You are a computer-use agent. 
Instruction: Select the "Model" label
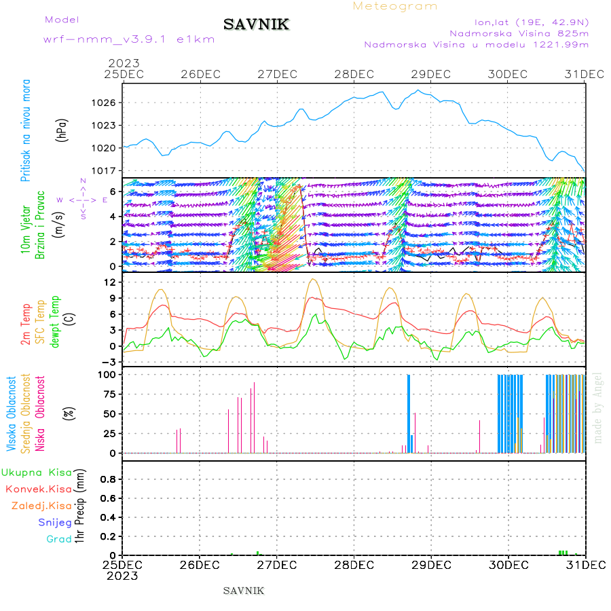62,20
